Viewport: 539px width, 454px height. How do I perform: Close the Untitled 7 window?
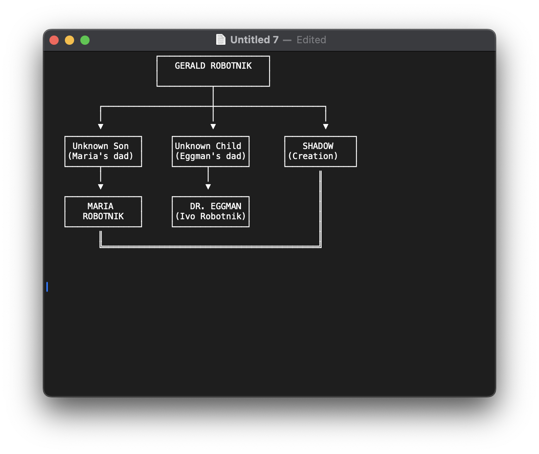54,40
